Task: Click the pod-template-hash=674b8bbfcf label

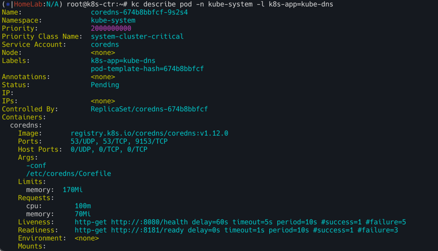Action: coord(147,69)
